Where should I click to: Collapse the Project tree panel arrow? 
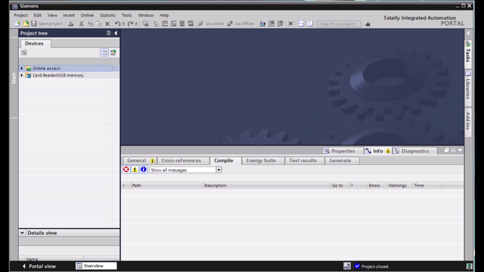pyautogui.click(x=116, y=33)
